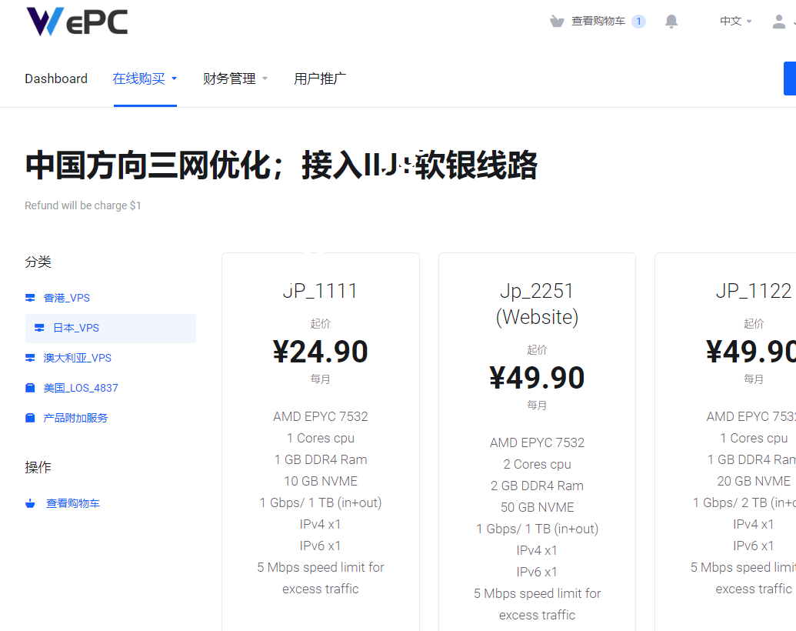The height and width of the screenshot is (631, 796).
Task: Click the user profile icon
Action: coord(778,21)
